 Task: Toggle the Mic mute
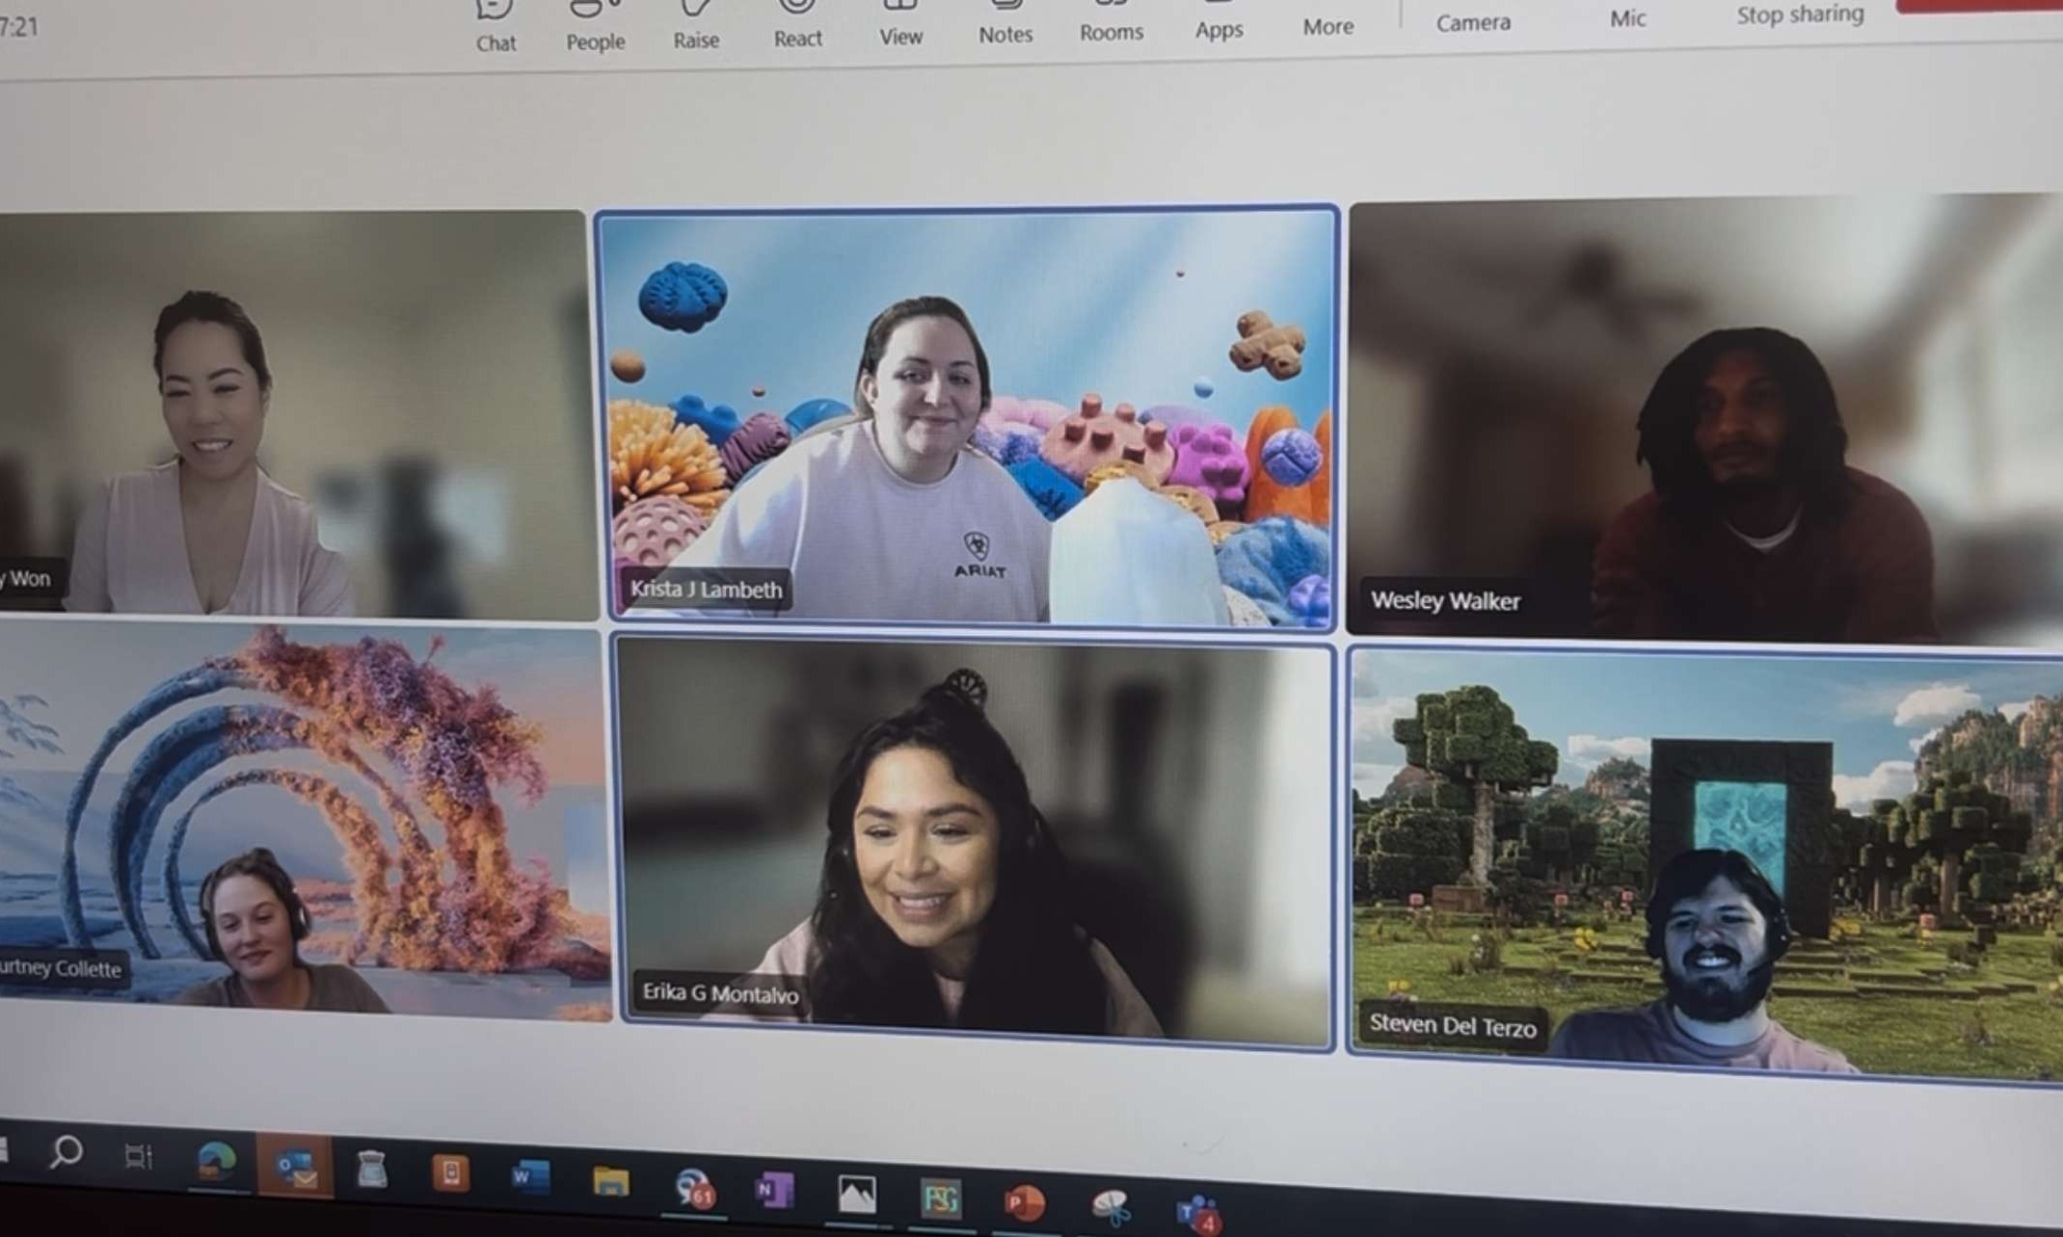click(1627, 15)
